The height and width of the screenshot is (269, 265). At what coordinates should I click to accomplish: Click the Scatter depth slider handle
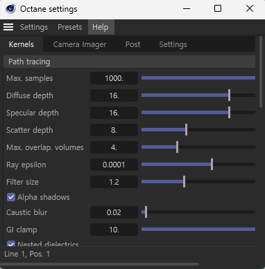point(187,130)
